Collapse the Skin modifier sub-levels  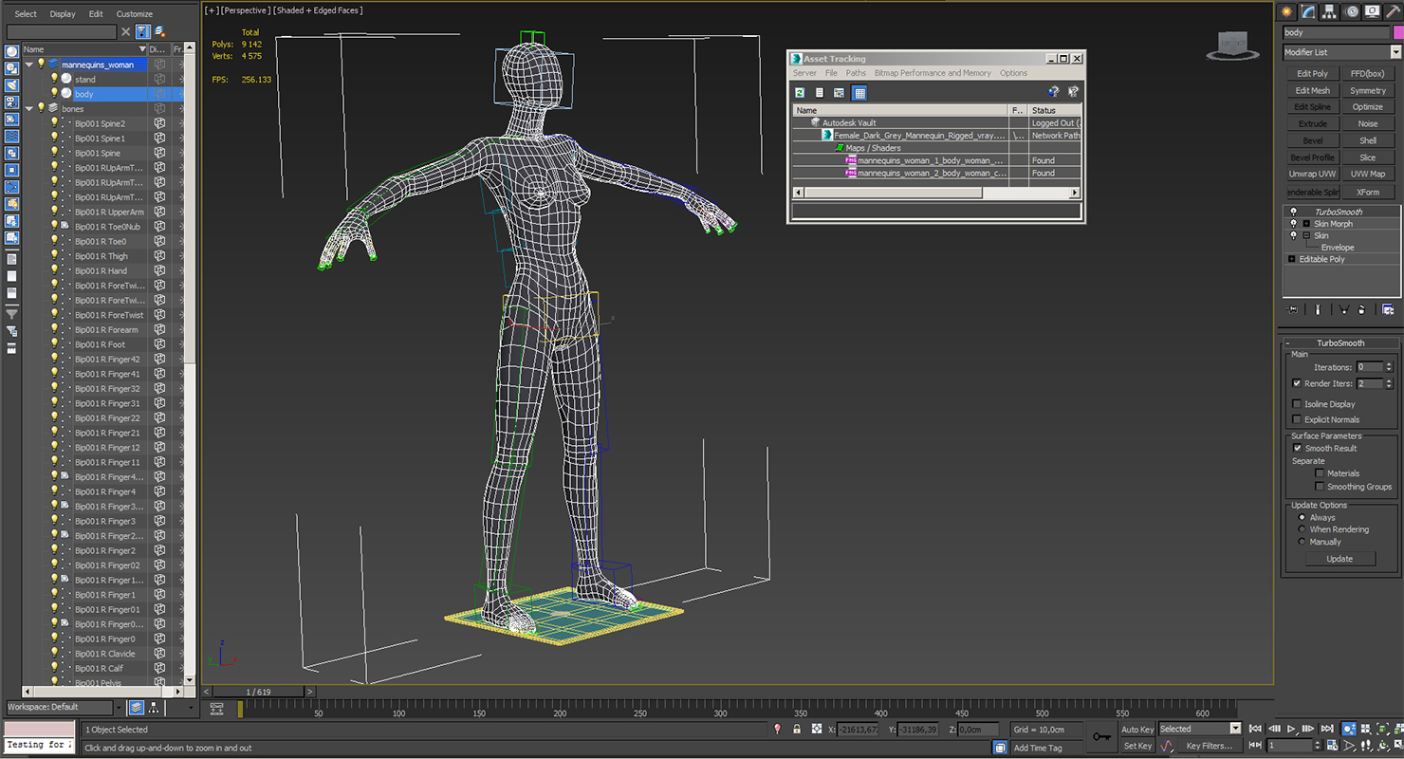pyautogui.click(x=1306, y=235)
